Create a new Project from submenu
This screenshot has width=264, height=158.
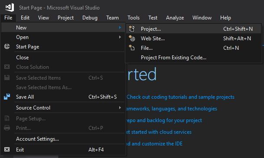(194, 29)
